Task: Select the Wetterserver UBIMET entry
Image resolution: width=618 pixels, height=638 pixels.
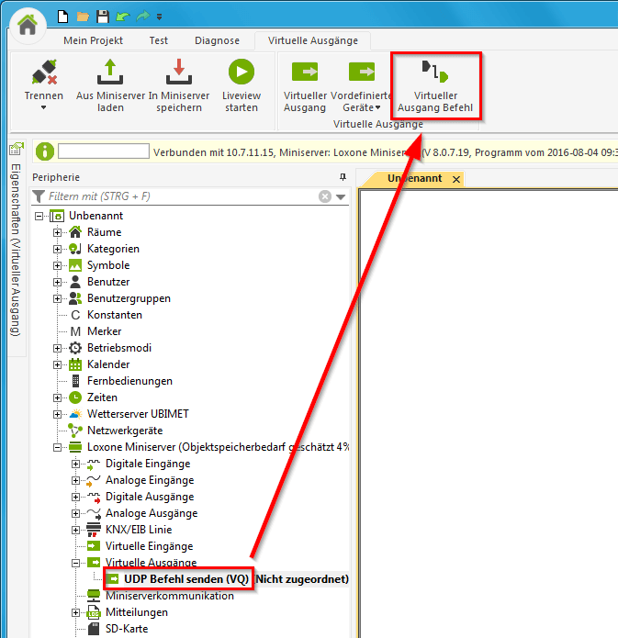Action: tap(137, 414)
